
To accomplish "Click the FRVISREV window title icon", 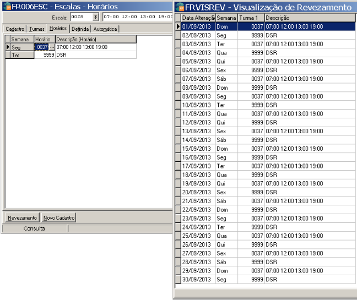I will (x=181, y=7).
